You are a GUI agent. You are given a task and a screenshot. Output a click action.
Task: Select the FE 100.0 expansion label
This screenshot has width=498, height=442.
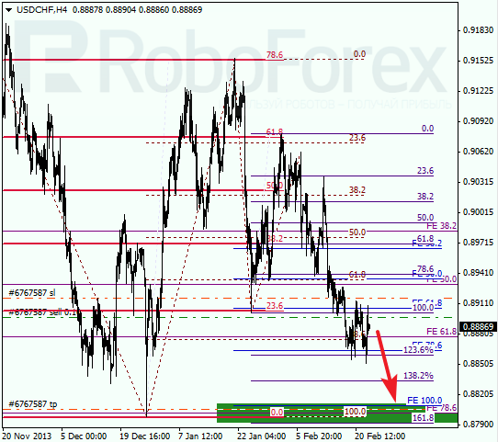(x=424, y=400)
